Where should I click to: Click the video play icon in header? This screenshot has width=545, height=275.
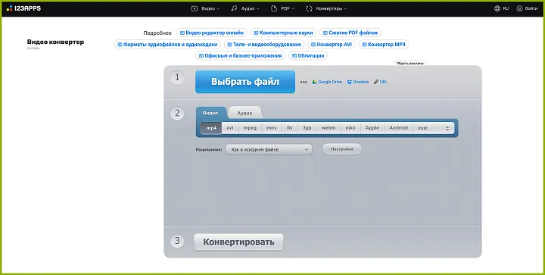pyautogui.click(x=195, y=8)
